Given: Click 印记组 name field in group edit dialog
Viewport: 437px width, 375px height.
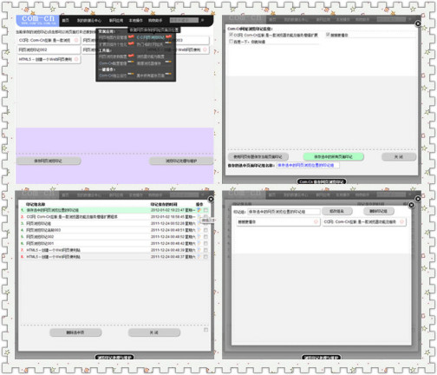Looking at the screenshot, I should [284, 212].
